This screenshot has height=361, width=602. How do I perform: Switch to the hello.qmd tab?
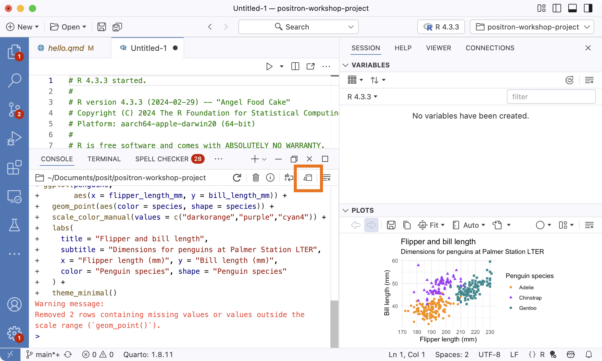[66, 48]
